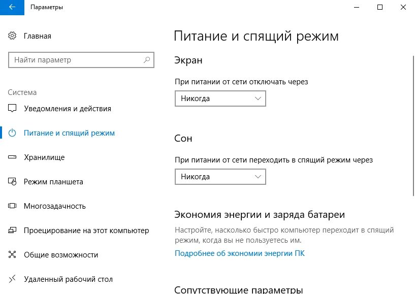Click the Shared experiences icon
415x294 pixels.
[13, 255]
